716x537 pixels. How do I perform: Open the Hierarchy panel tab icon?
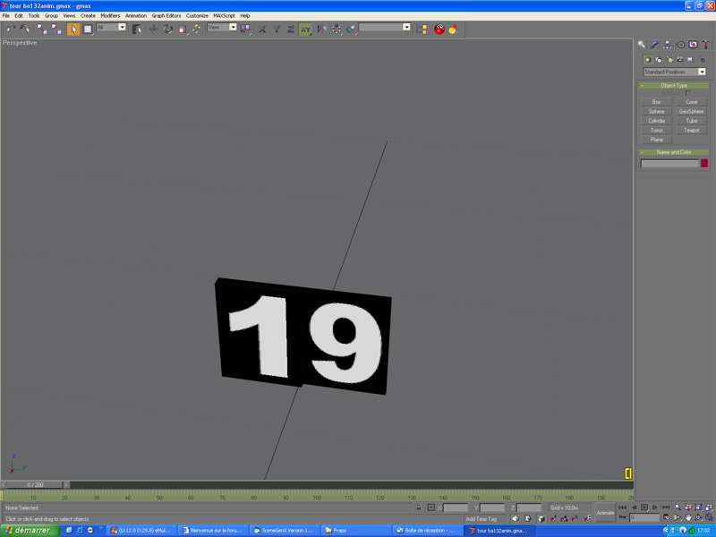[x=667, y=45]
